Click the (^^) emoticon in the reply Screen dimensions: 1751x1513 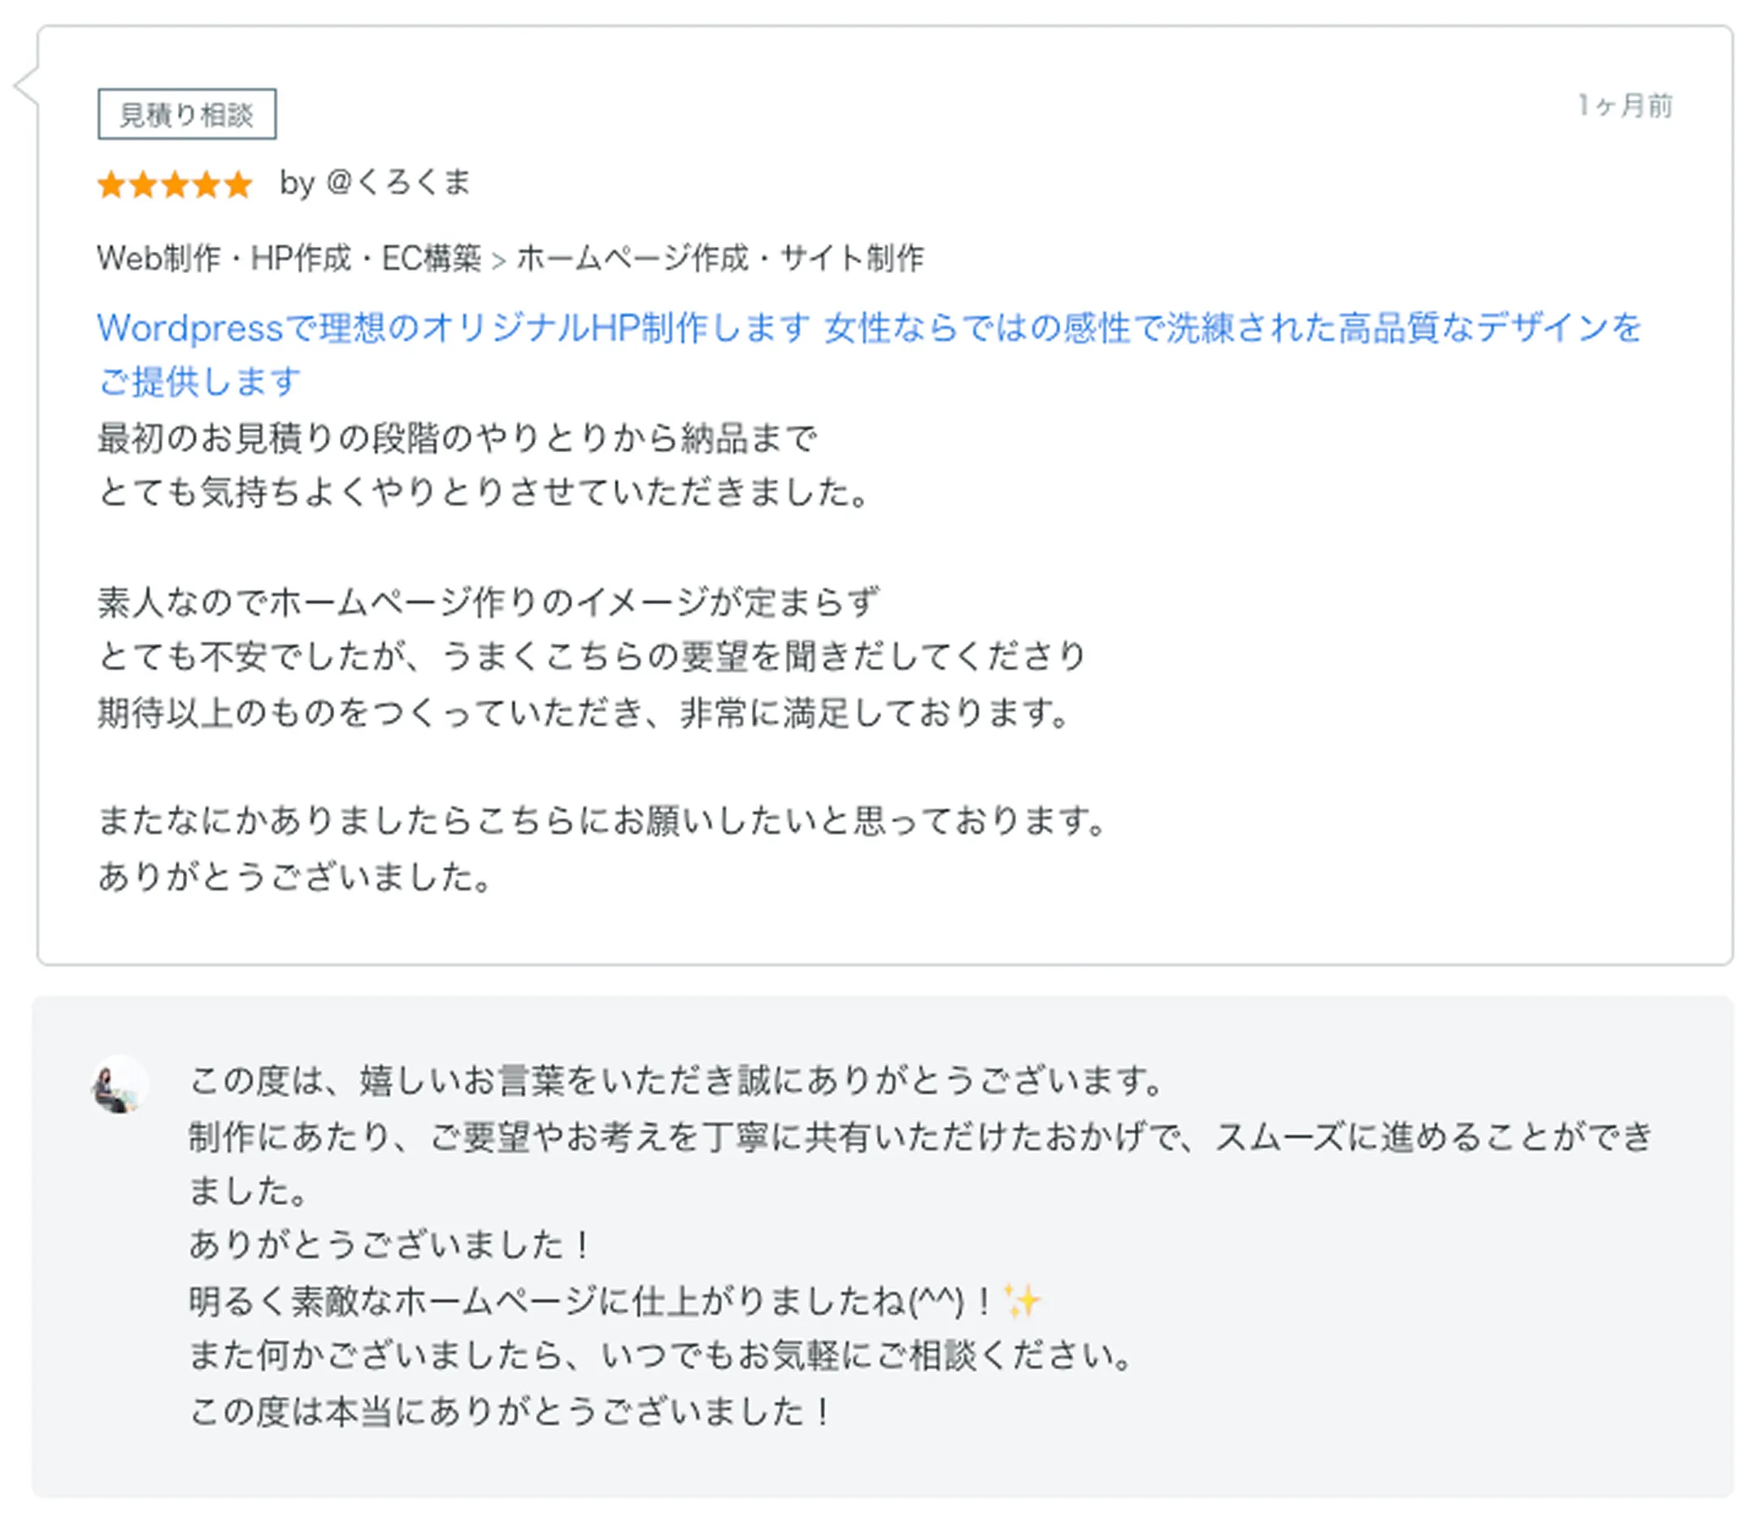936,1302
